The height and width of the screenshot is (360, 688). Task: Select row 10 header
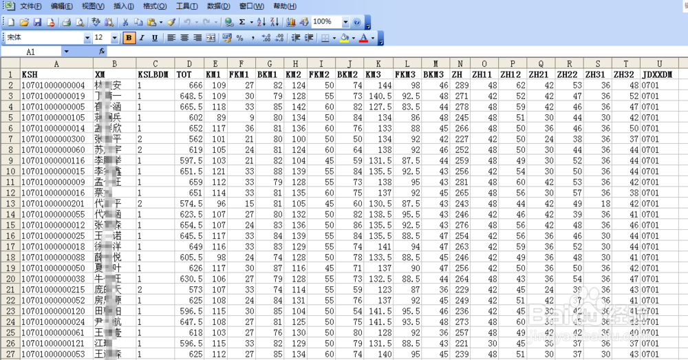click(10, 171)
